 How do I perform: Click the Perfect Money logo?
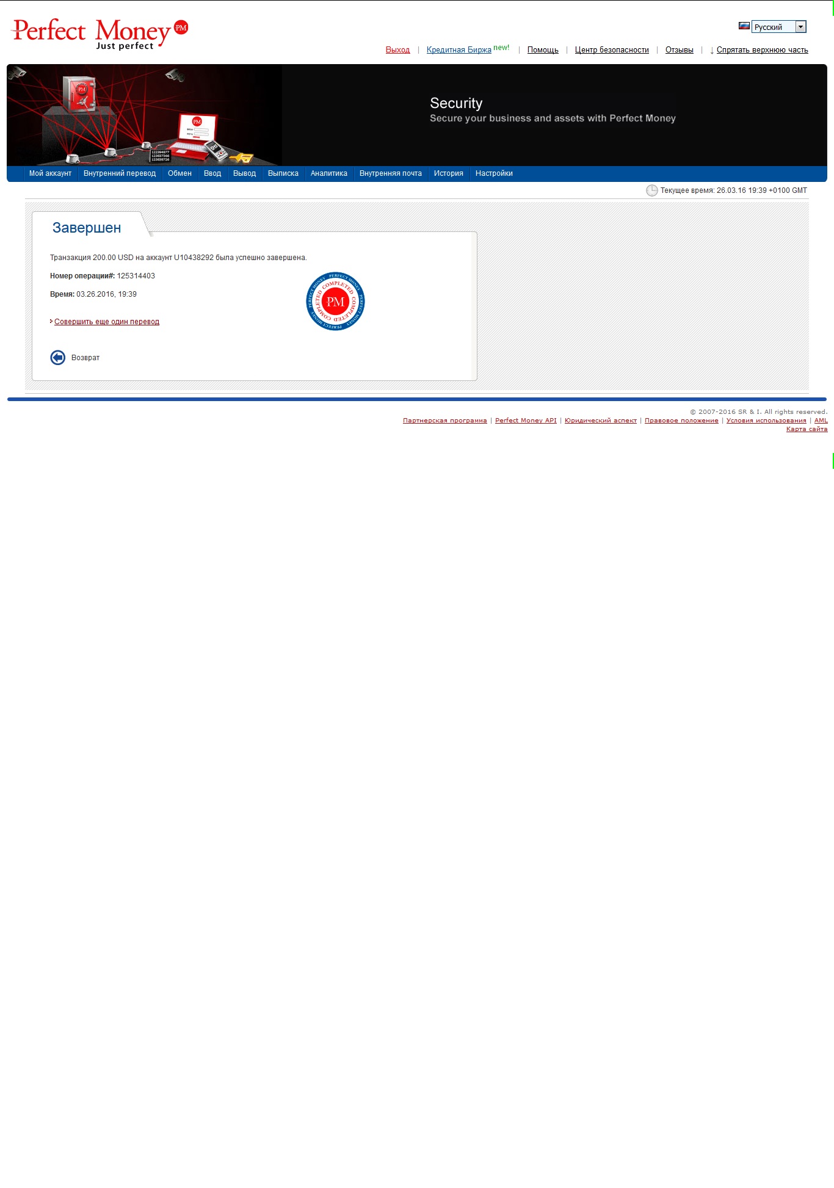(100, 34)
